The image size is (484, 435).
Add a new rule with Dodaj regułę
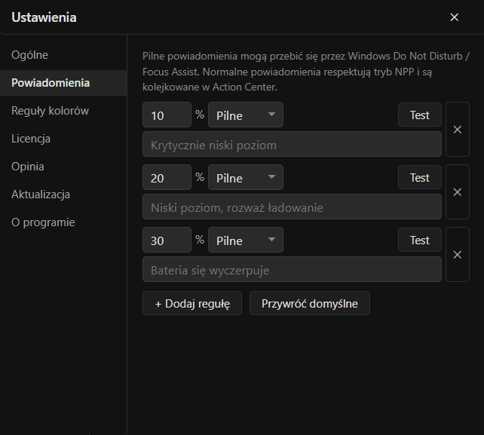(x=192, y=303)
